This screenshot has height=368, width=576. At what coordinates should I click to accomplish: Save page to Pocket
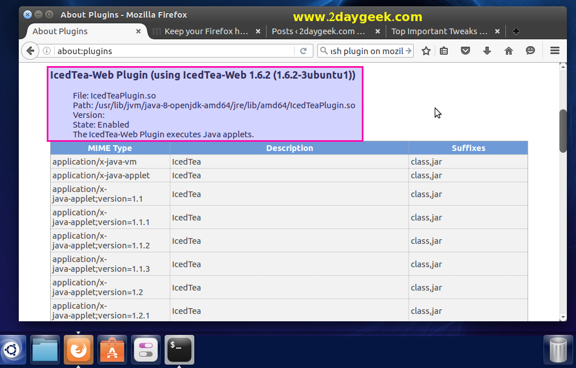(465, 51)
